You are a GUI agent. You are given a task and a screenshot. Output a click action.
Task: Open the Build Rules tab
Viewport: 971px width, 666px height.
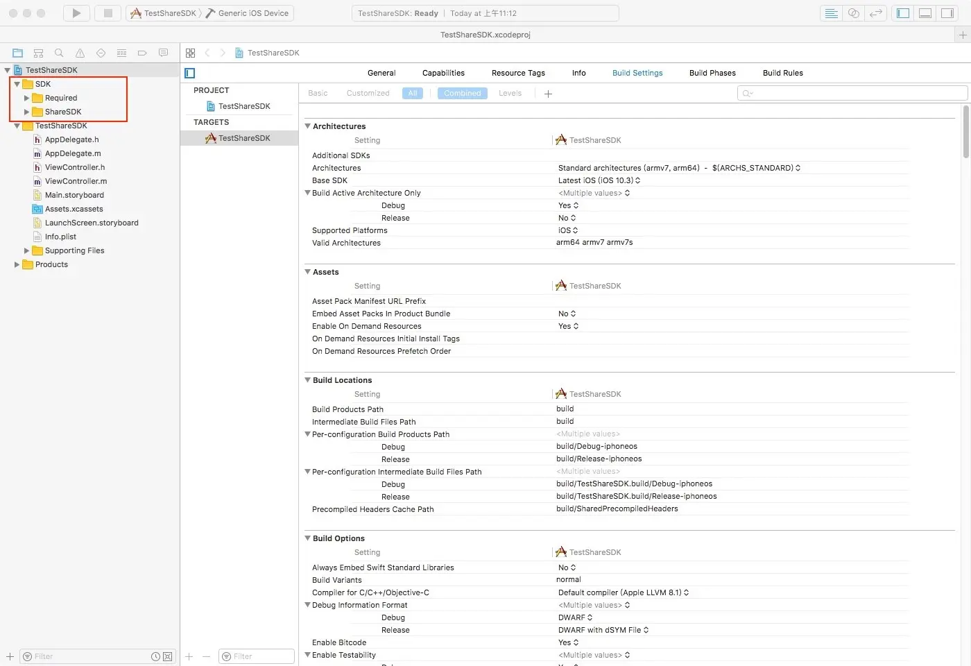click(x=783, y=73)
